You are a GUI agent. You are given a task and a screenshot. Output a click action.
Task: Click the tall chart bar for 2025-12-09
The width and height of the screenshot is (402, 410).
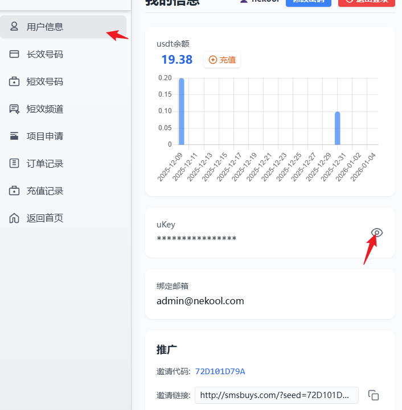coord(182,111)
